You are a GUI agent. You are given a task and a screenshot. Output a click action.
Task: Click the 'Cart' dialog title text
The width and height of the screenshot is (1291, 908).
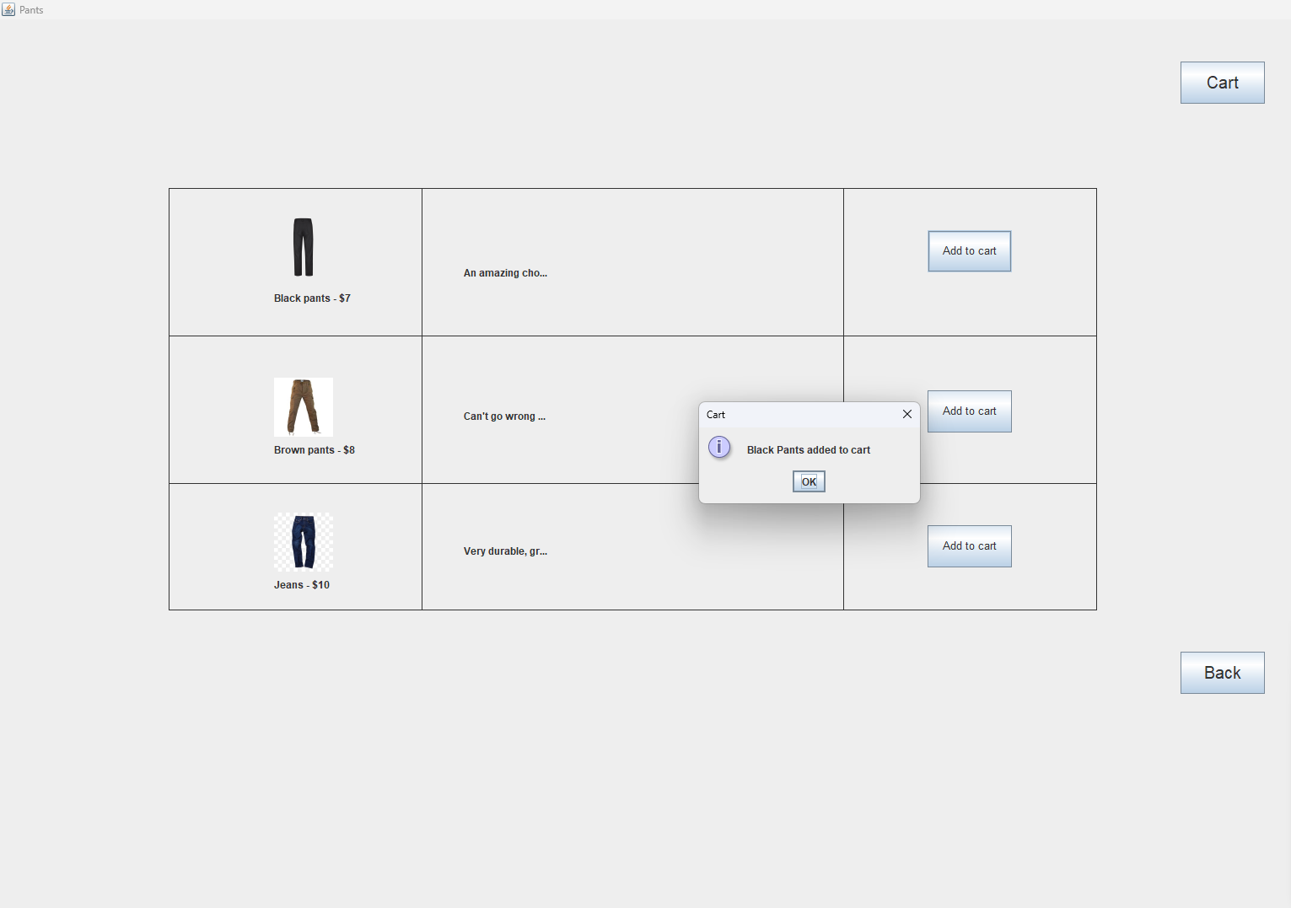tap(716, 415)
